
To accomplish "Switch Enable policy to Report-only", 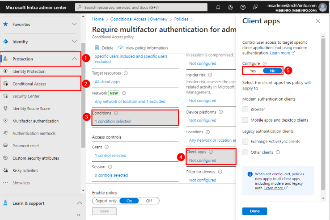I will (x=106, y=201).
